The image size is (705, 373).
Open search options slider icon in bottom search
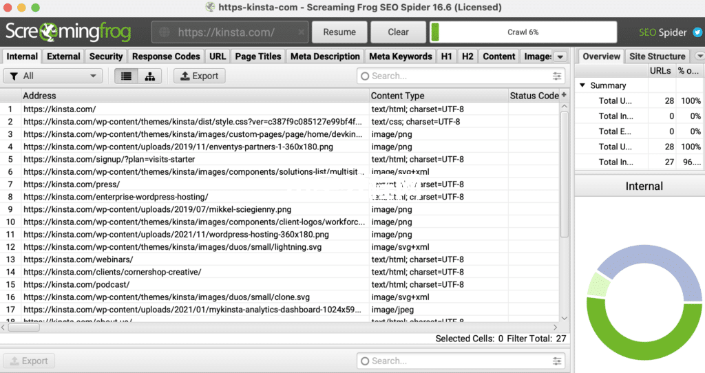[556, 361]
